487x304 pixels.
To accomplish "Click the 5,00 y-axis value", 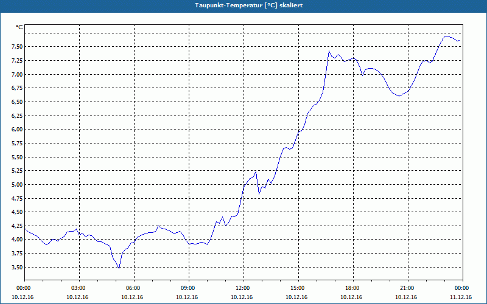I will tap(17, 185).
